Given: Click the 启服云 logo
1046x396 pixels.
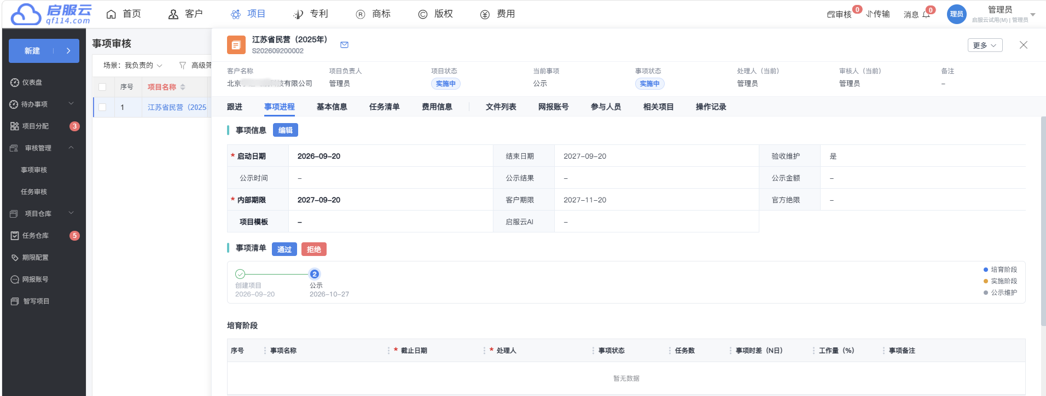Looking at the screenshot, I should point(51,14).
